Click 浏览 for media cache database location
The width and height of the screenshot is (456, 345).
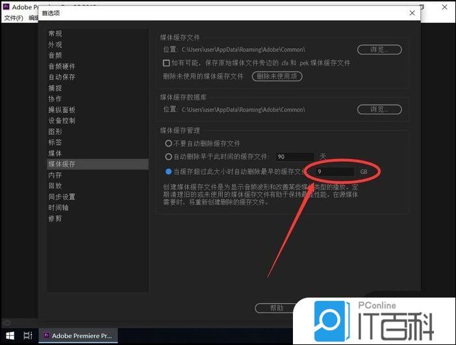[379, 109]
